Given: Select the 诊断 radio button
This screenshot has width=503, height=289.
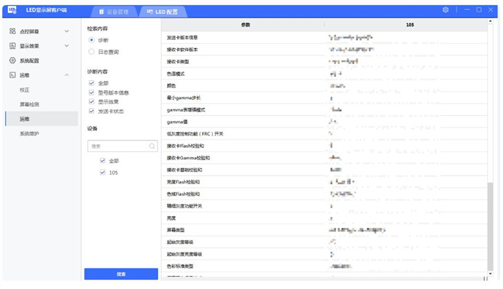Looking at the screenshot, I should [91, 40].
